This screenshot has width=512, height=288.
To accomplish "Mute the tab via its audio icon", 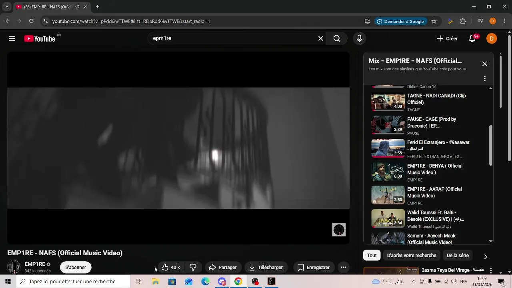I will (x=77, y=7).
